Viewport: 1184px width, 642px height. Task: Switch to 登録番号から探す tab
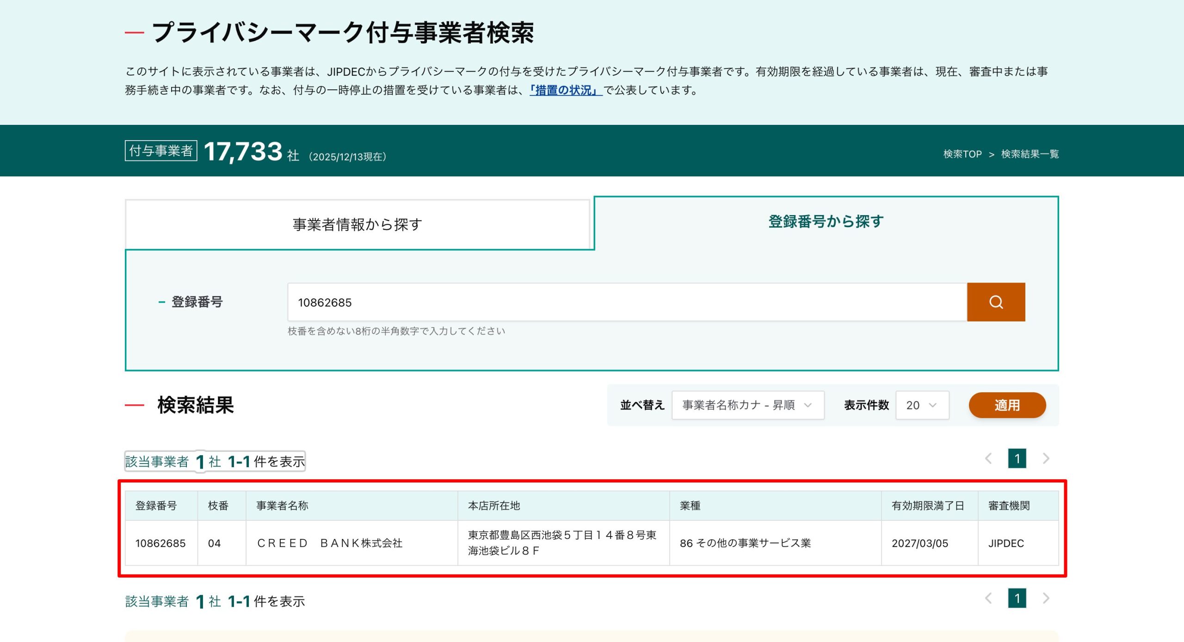[826, 222]
